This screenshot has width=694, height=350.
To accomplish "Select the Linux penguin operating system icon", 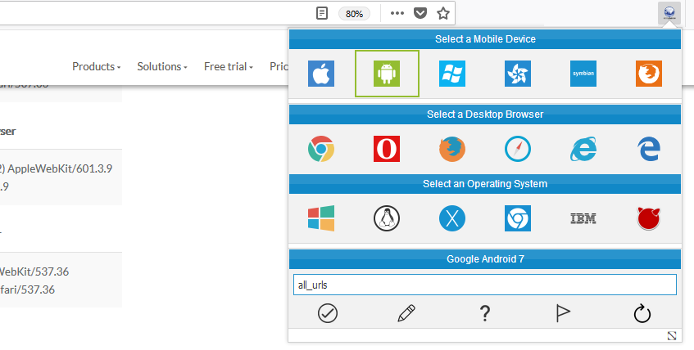I will point(386,218).
